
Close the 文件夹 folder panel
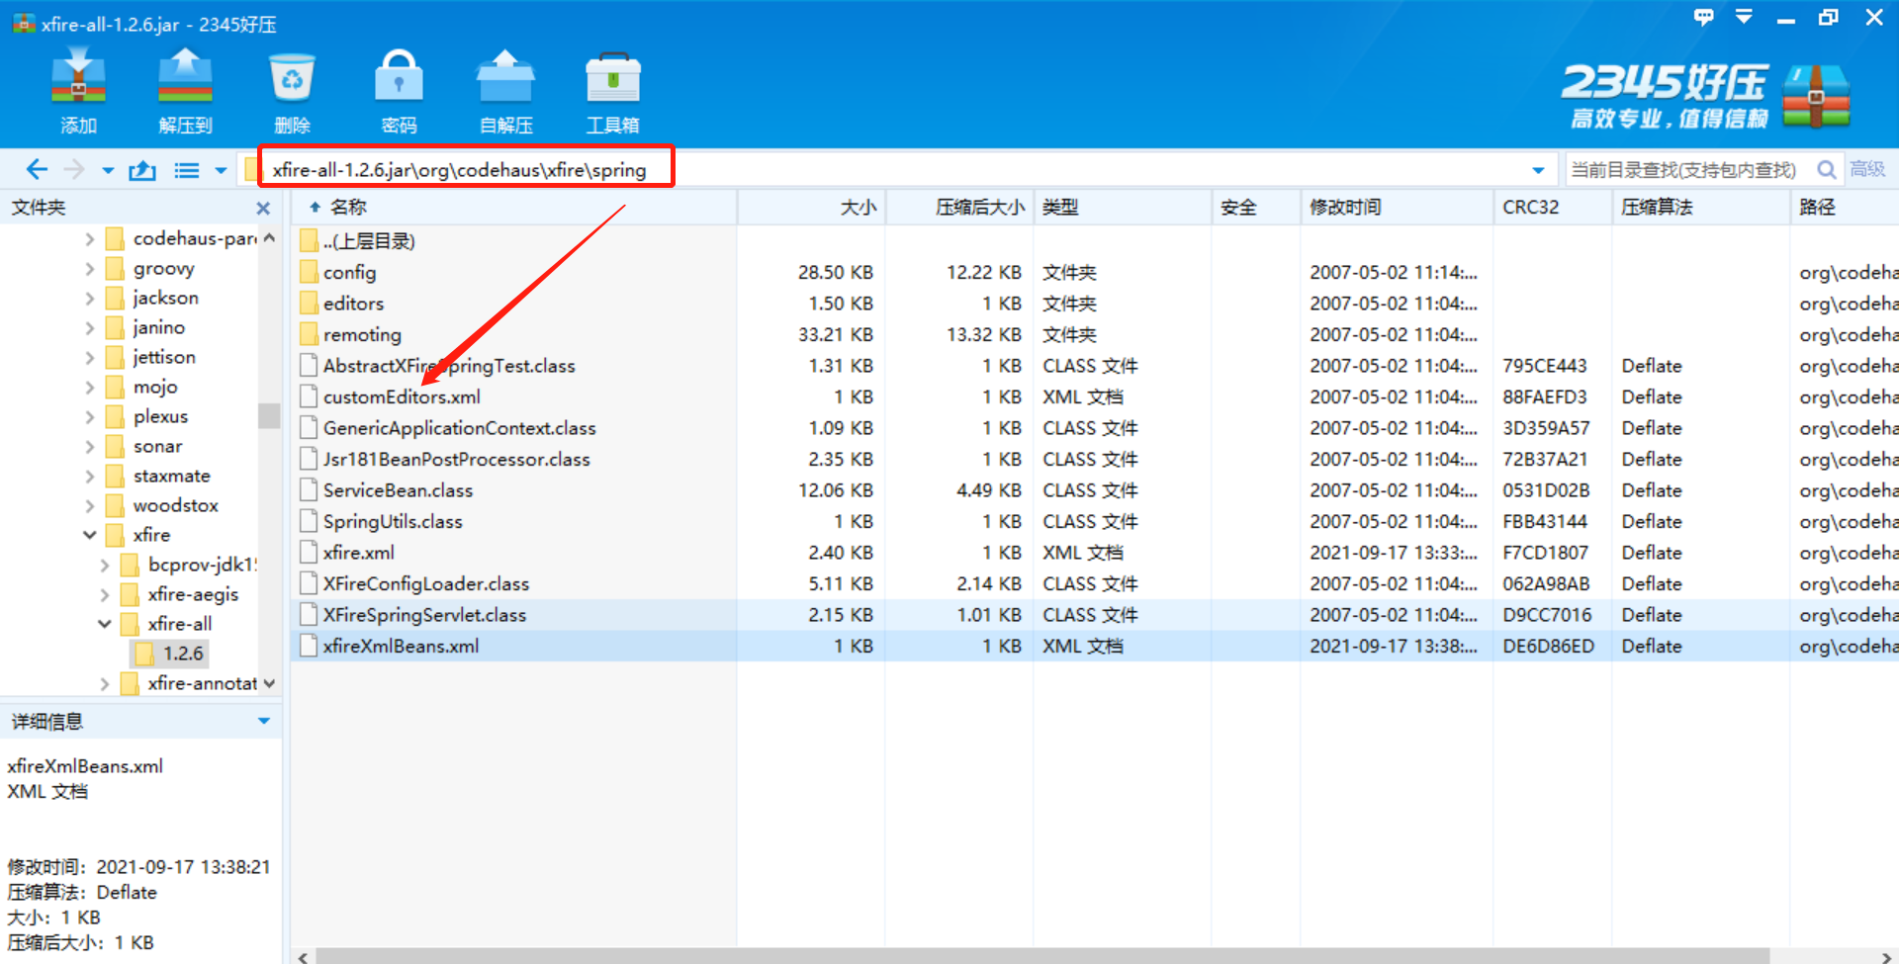[x=263, y=208]
